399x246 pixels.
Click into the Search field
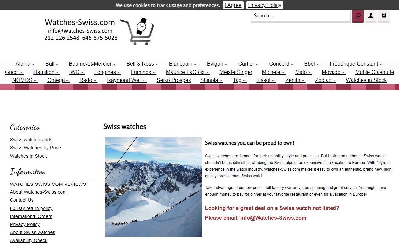(x=301, y=16)
